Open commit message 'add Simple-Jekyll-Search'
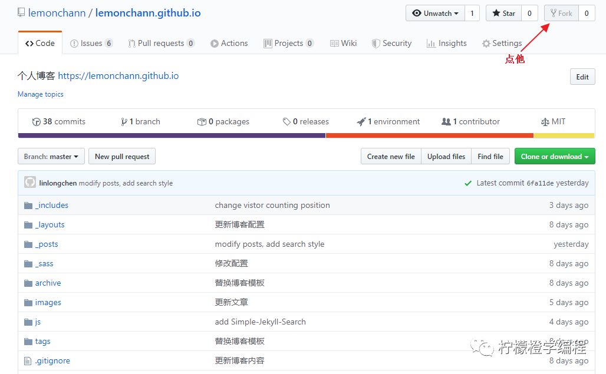Viewport: 606px width, 374px height. pos(261,322)
